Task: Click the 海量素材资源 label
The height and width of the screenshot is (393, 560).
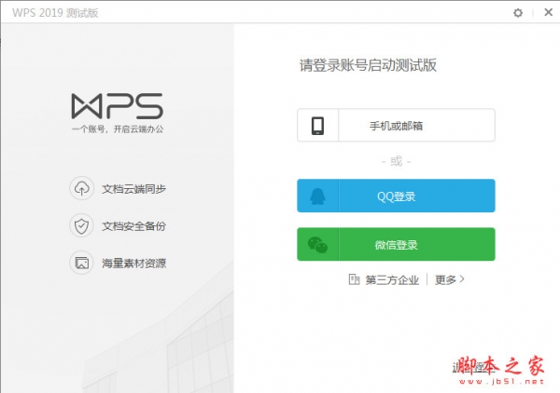Action: tap(133, 264)
